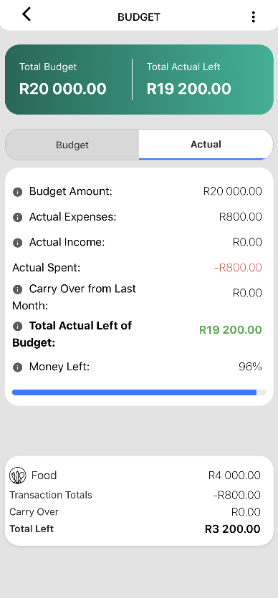Show info for Total Actual Left of Budget
Screen dimensions: 278x598
[17, 327]
